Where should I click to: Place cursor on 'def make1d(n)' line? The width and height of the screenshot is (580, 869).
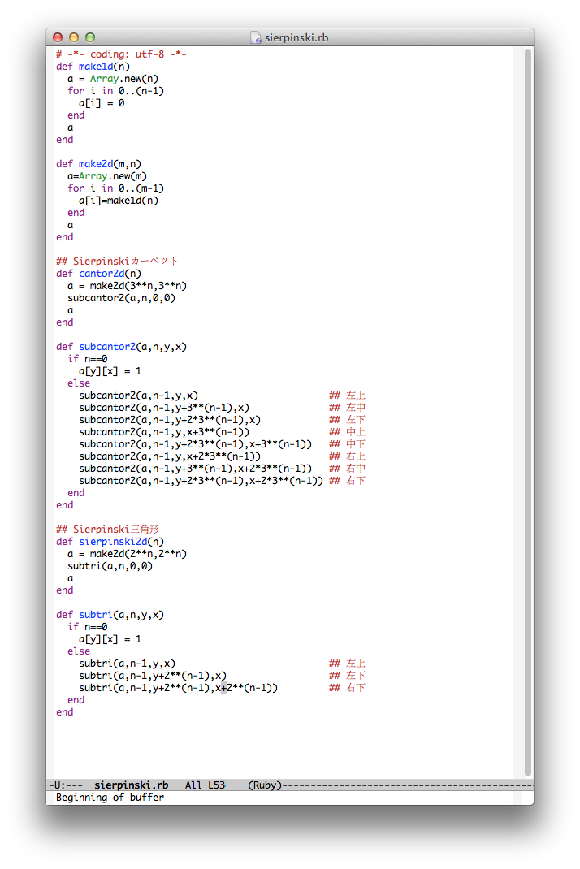(93, 67)
